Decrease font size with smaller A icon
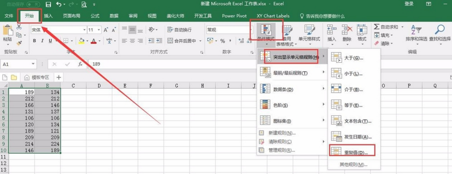This screenshot has width=452, height=174. 114,30
